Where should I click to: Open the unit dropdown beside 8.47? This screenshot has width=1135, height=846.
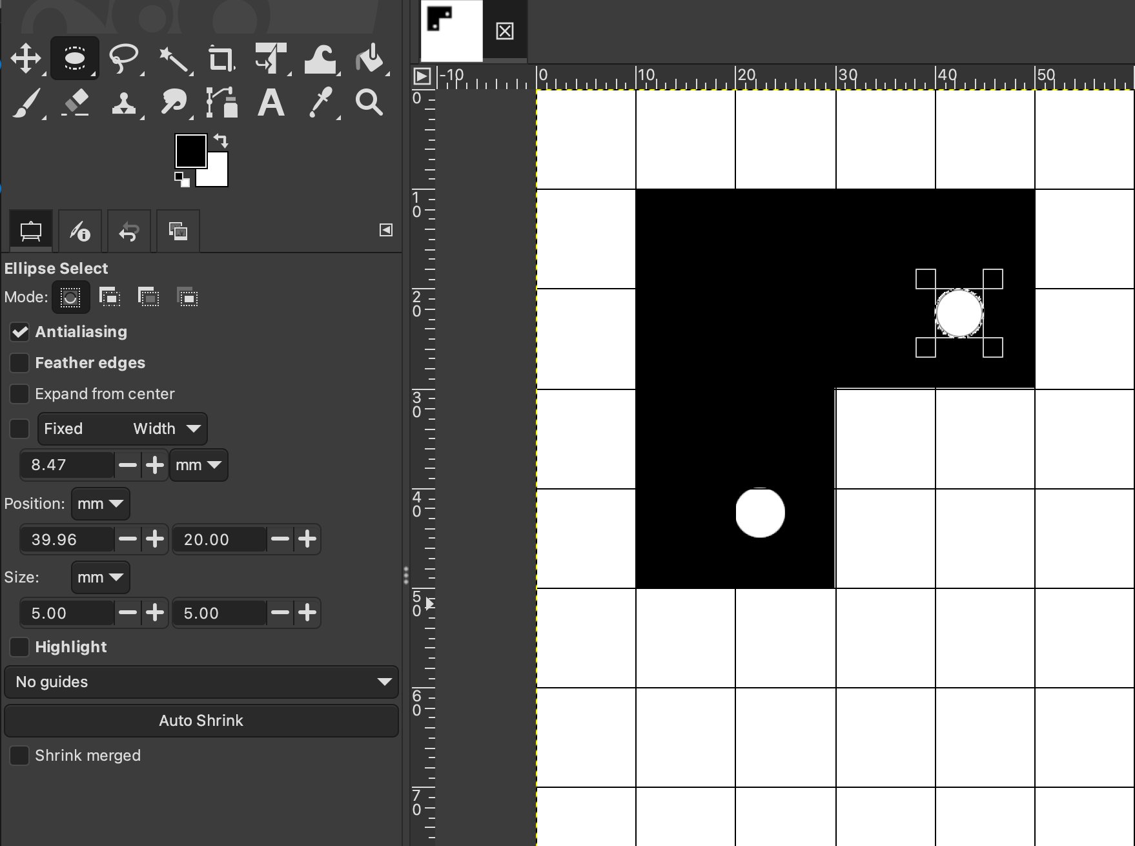tap(199, 465)
